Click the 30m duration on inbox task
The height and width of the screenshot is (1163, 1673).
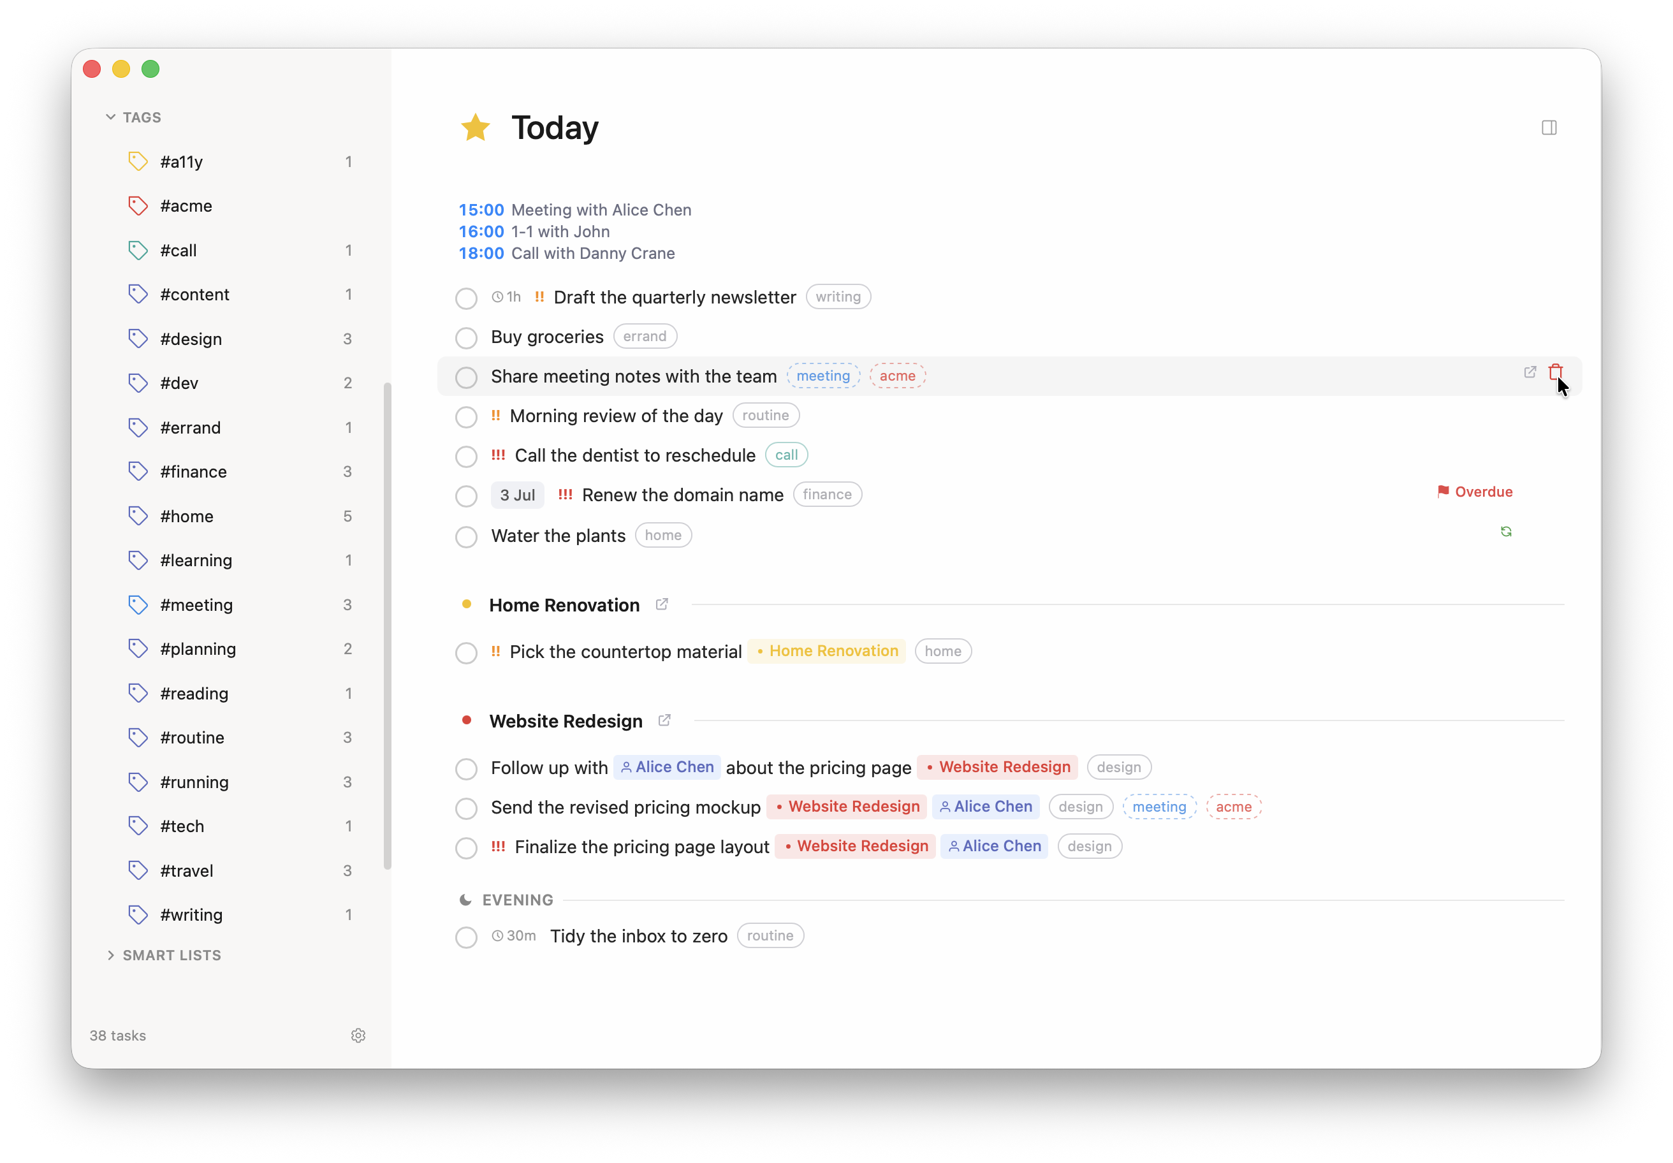(514, 935)
